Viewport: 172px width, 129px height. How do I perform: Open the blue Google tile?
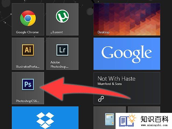[127, 54]
